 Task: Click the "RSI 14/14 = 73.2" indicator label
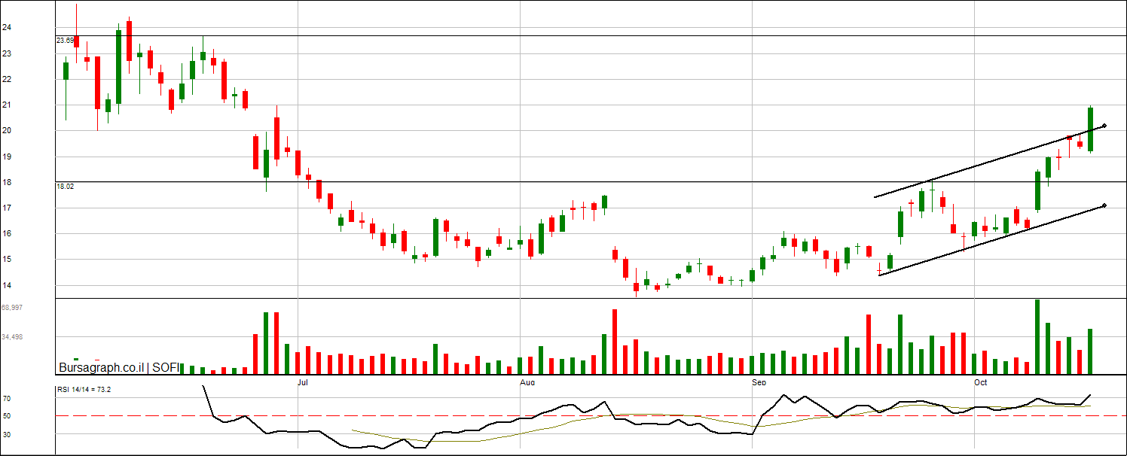click(x=84, y=390)
